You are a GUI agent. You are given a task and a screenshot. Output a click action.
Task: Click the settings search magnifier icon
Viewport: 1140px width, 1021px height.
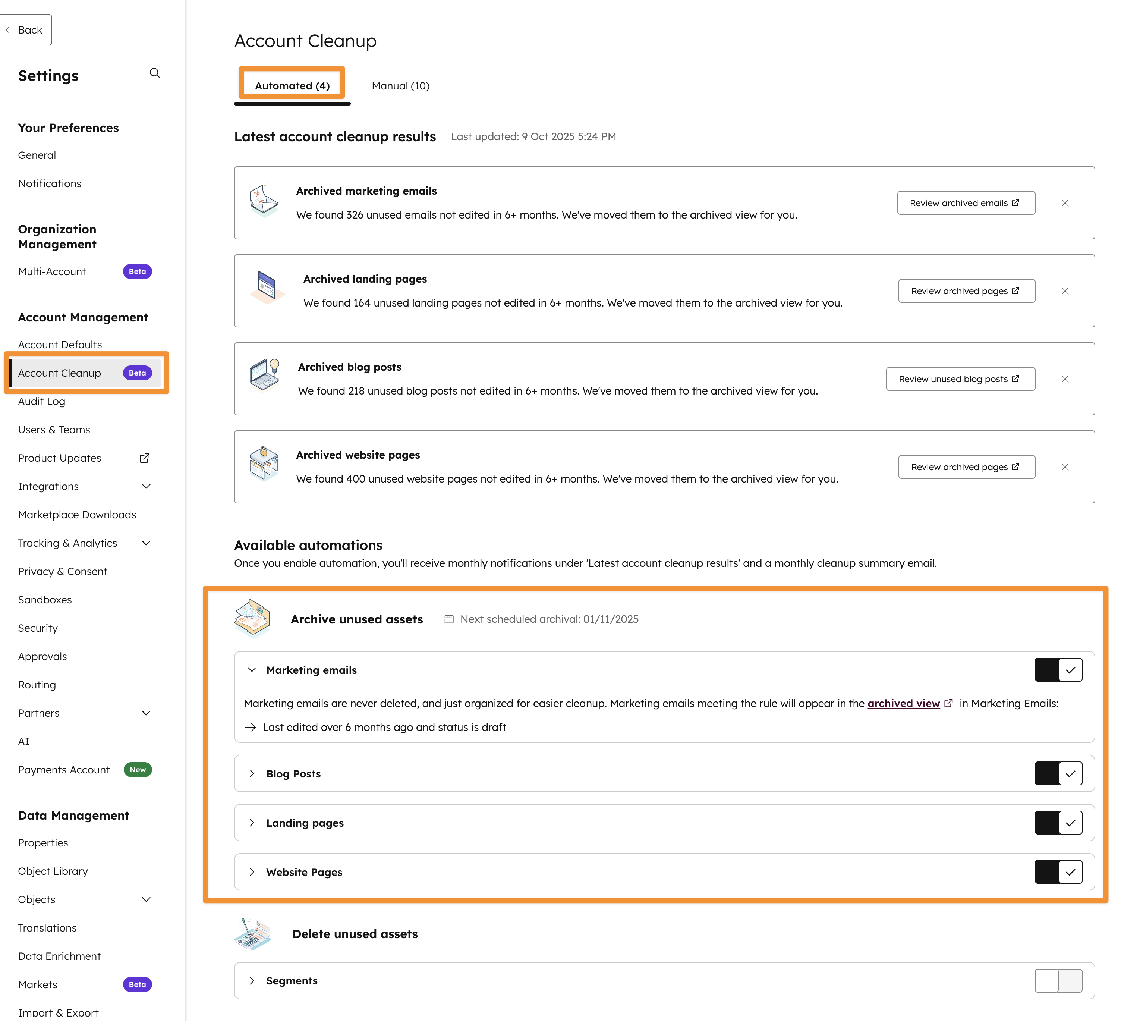155,73
